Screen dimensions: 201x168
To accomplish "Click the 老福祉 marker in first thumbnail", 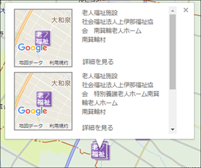I will 43,38.
